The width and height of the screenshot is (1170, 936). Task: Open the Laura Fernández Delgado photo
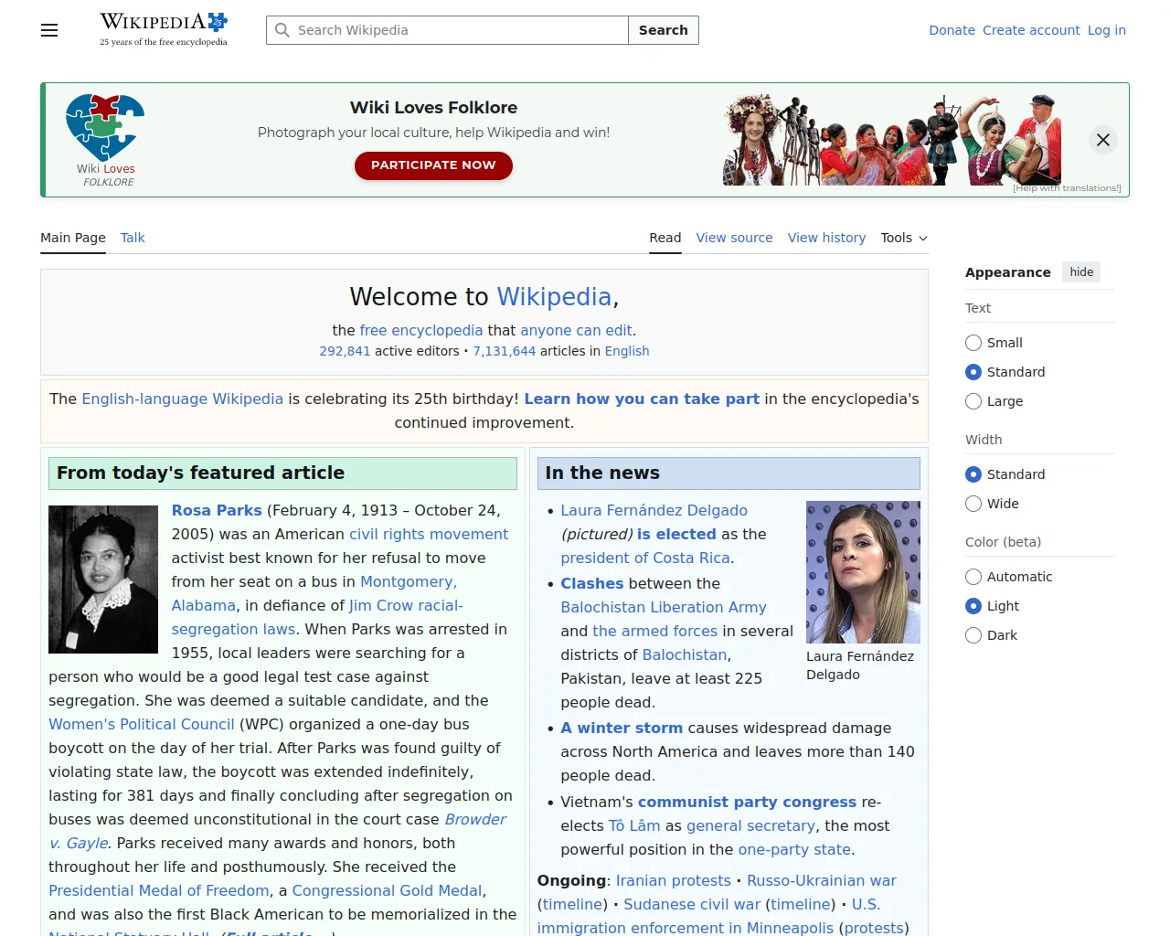click(863, 572)
